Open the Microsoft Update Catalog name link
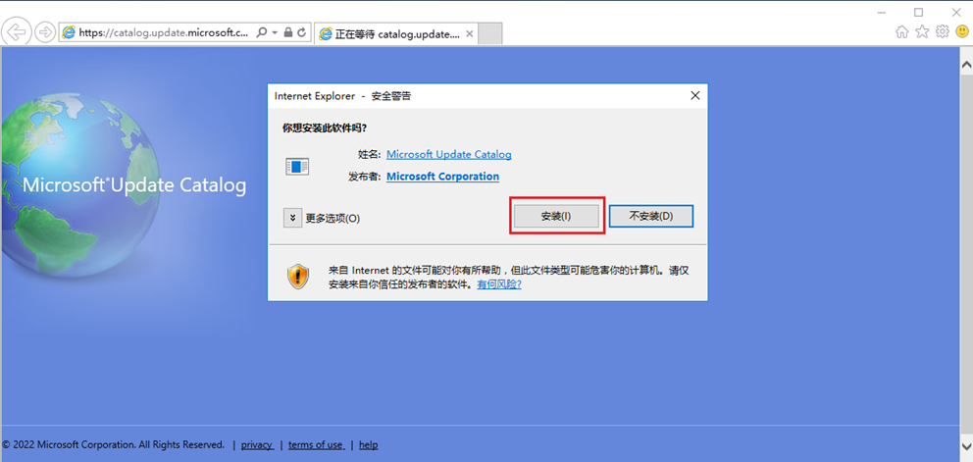 (x=448, y=154)
